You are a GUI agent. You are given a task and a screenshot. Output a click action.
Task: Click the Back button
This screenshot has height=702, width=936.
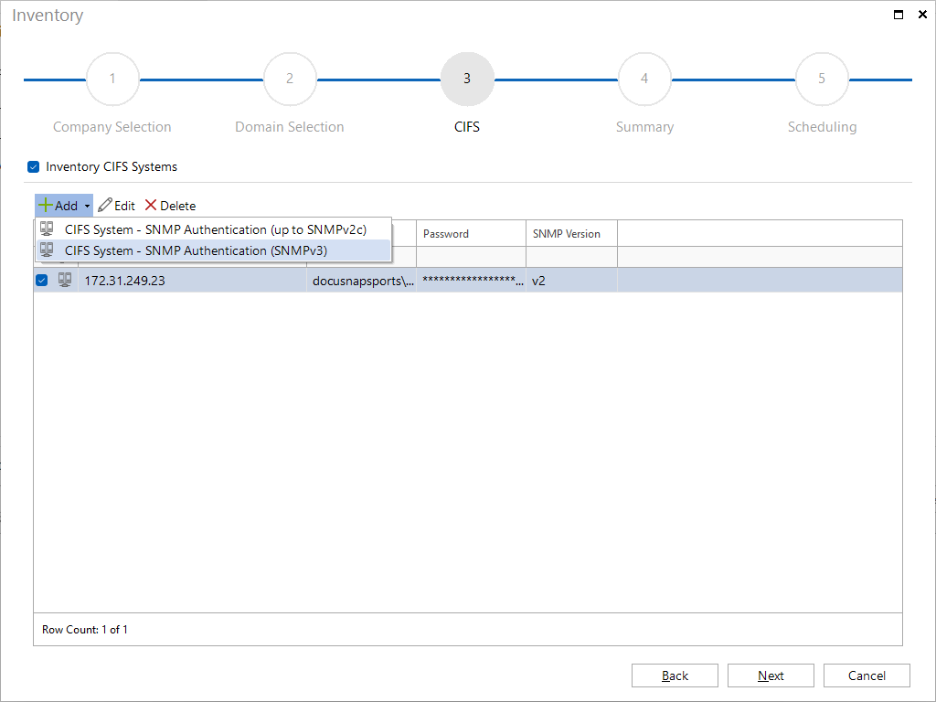[x=675, y=675]
